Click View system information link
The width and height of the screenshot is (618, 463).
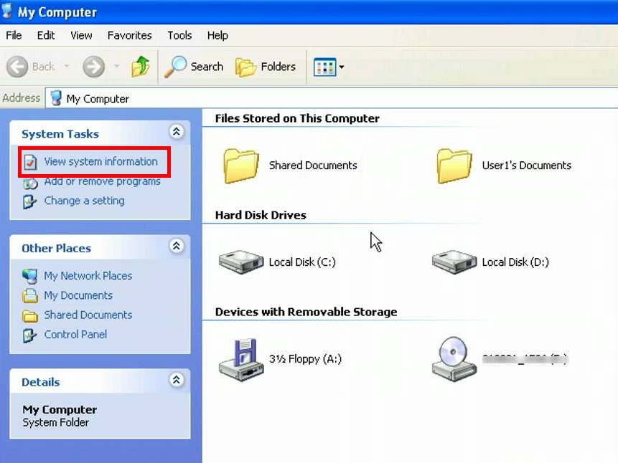click(x=101, y=161)
